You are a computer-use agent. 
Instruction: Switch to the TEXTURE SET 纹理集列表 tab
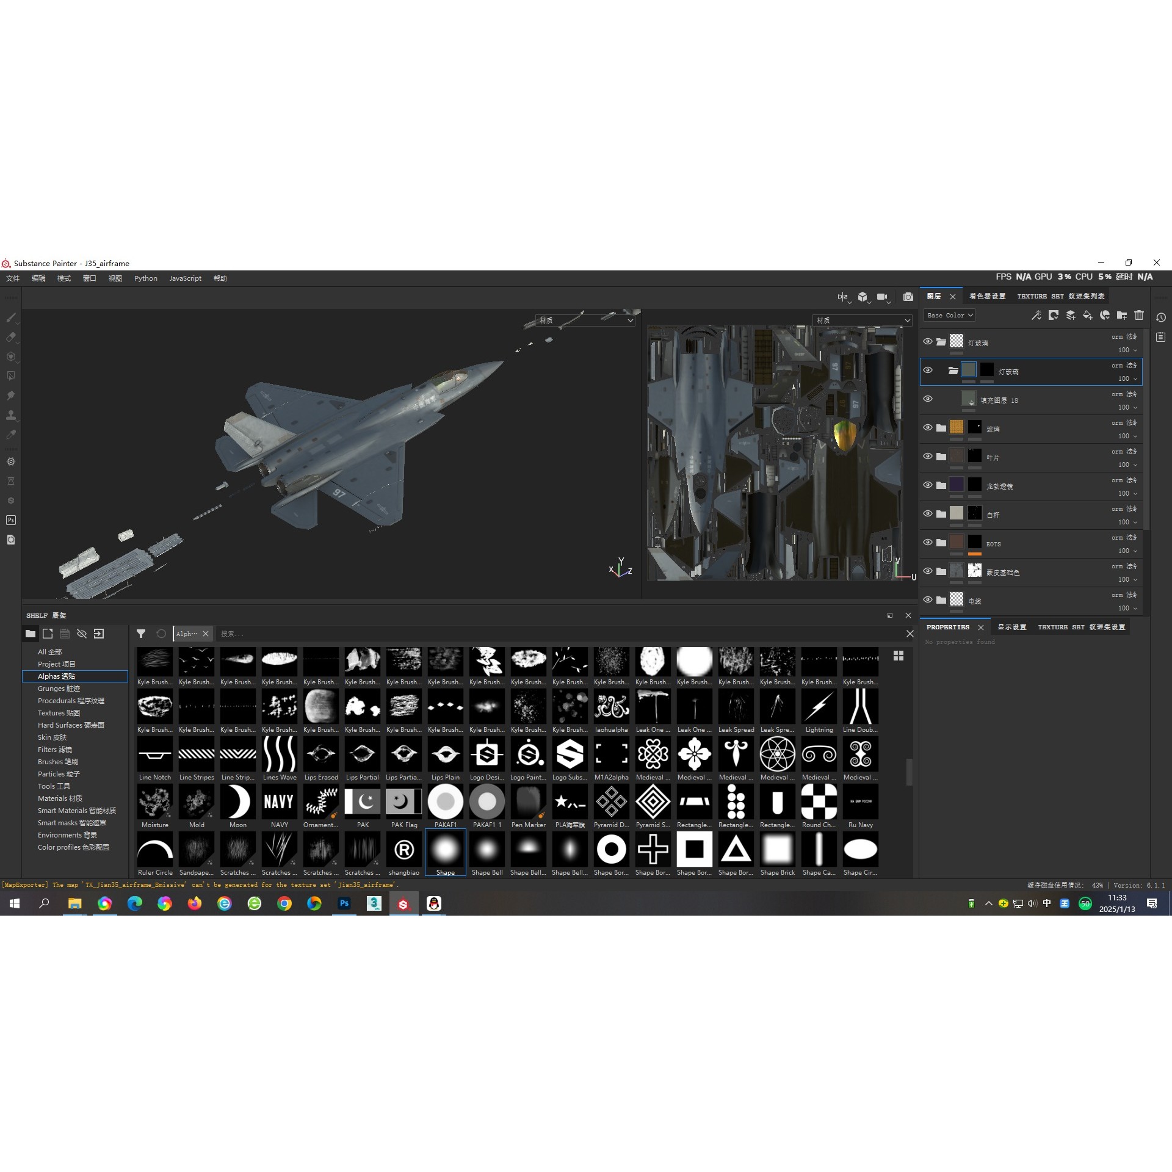pos(1061,296)
